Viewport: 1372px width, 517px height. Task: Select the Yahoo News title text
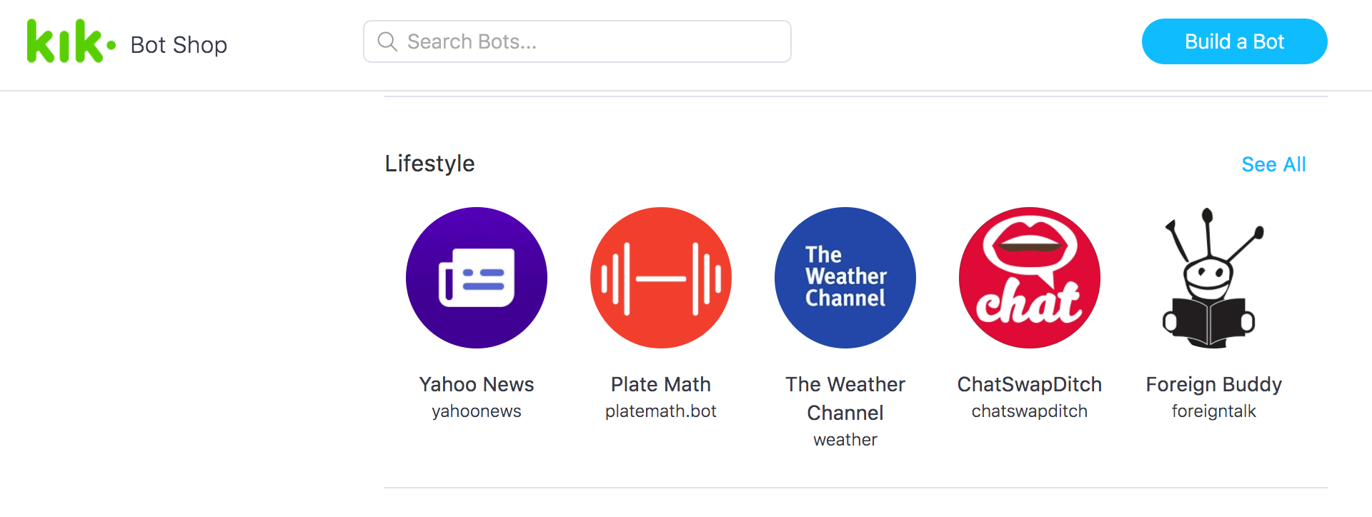(x=477, y=384)
